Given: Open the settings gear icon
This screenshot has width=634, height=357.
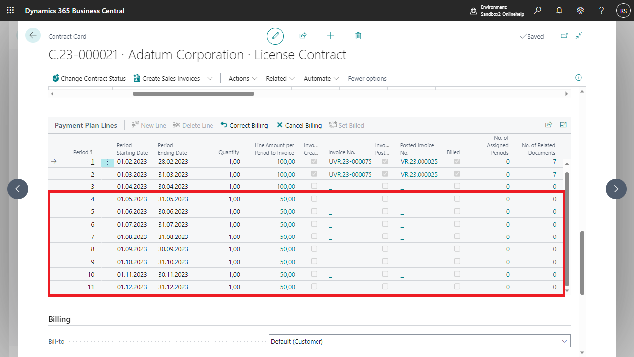Looking at the screenshot, I should tap(581, 10).
